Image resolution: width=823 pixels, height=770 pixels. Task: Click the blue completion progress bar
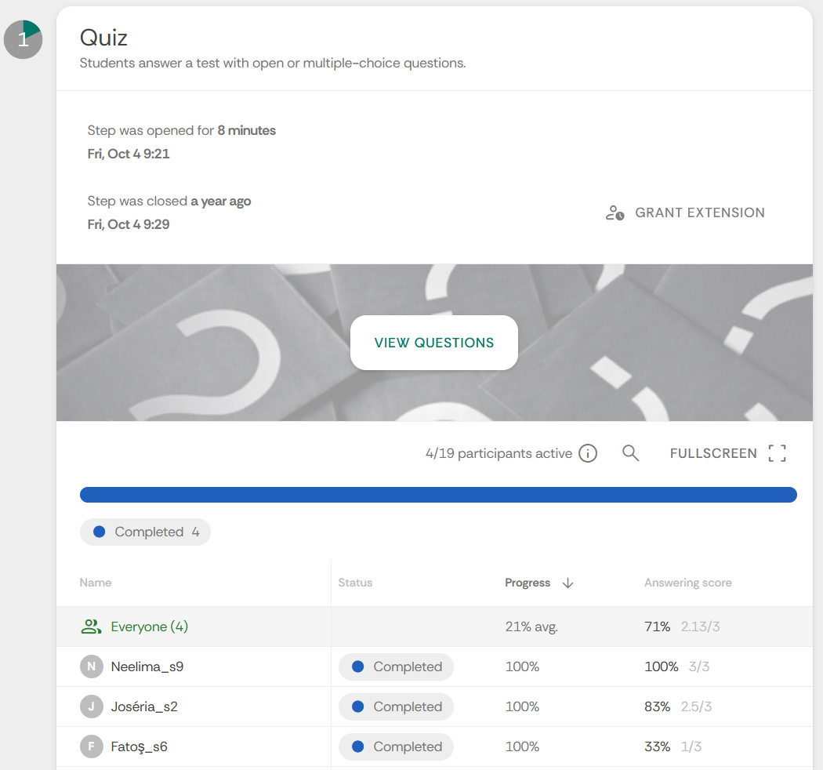[438, 495]
